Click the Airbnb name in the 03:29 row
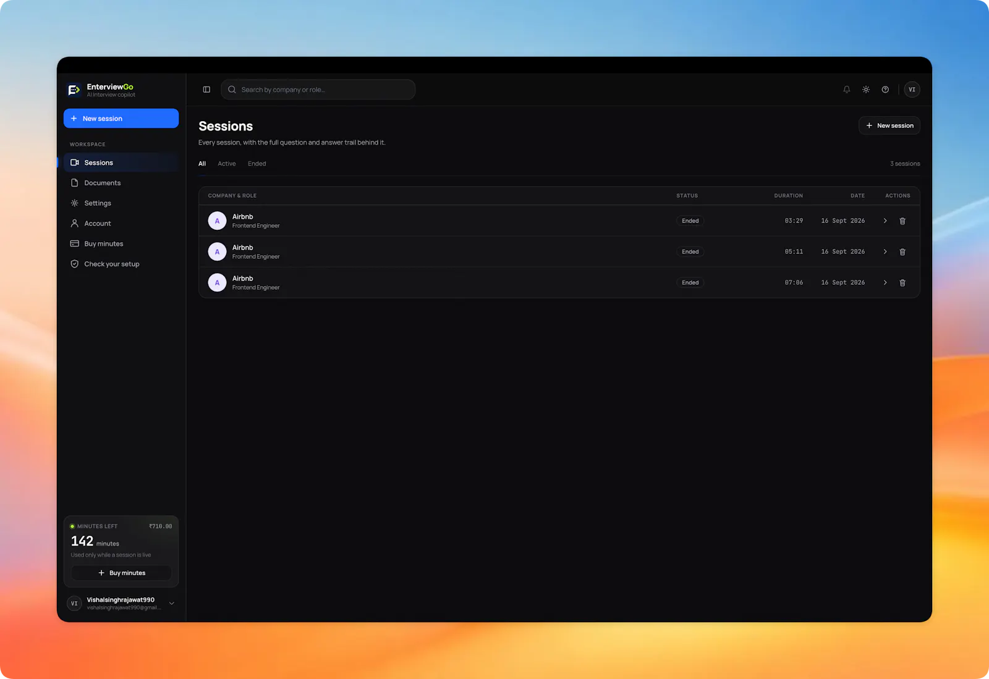Viewport: 989px width, 679px height. coord(243,217)
